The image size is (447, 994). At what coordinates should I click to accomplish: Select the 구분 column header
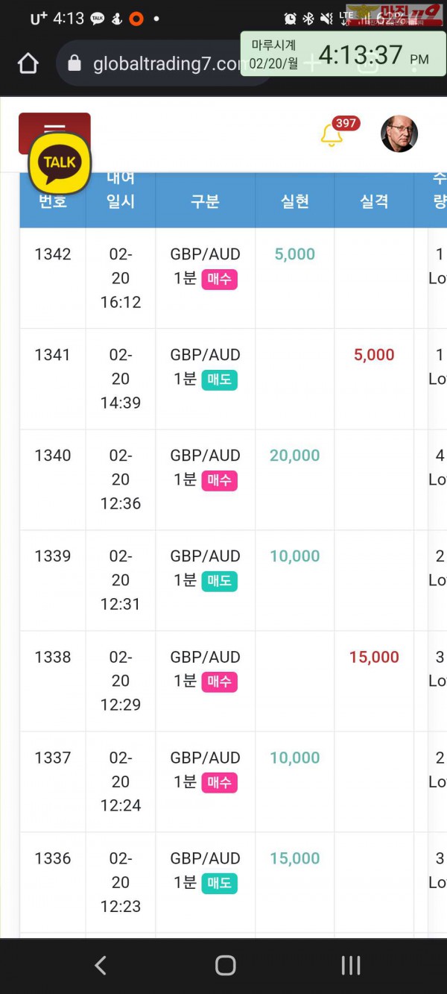click(x=205, y=201)
